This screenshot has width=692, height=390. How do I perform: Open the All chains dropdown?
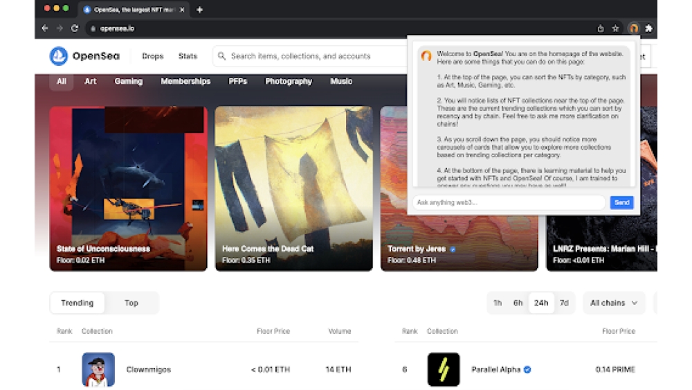[x=614, y=303]
